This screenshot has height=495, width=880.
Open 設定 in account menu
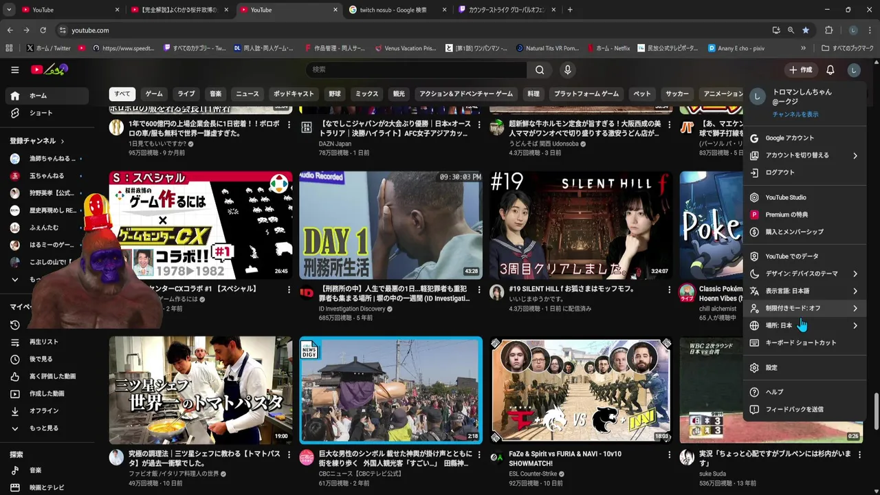click(x=804, y=368)
